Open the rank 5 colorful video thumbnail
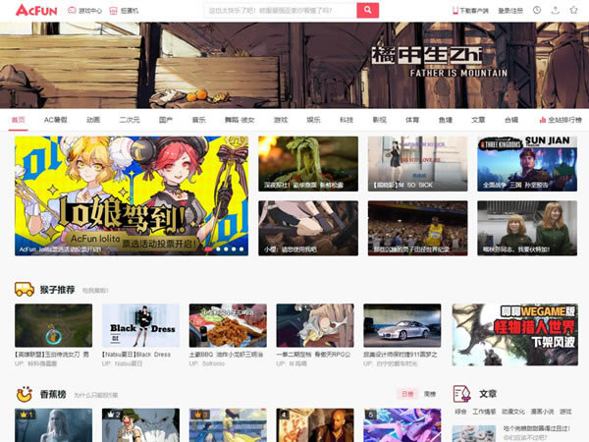The height and width of the screenshot is (442, 589). [402, 425]
